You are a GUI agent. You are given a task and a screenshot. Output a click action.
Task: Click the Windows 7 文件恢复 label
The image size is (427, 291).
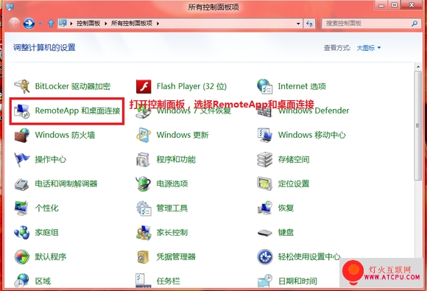click(x=194, y=111)
